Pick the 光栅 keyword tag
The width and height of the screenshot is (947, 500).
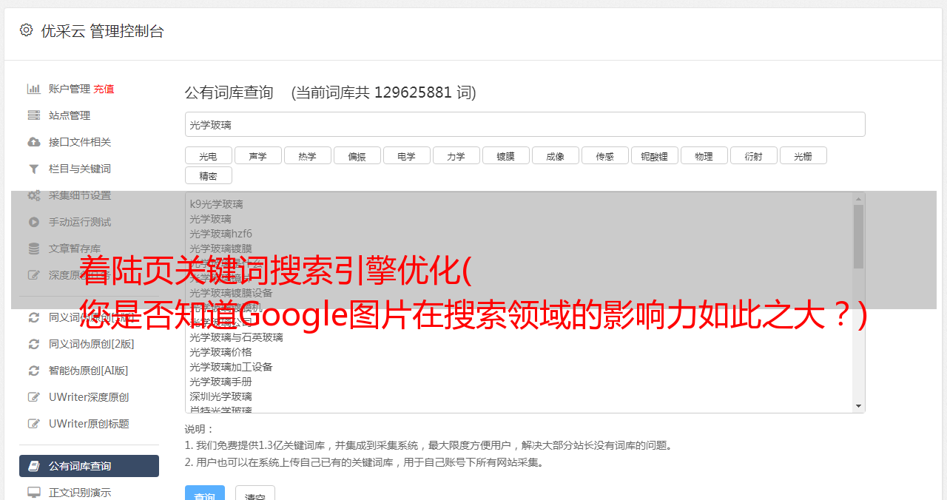click(803, 155)
